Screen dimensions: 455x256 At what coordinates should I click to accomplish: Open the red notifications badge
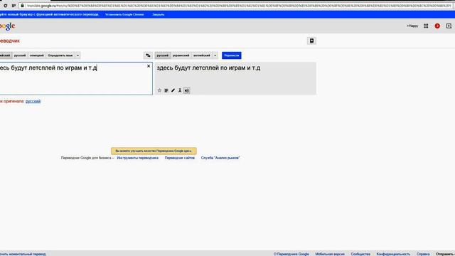(437, 26)
